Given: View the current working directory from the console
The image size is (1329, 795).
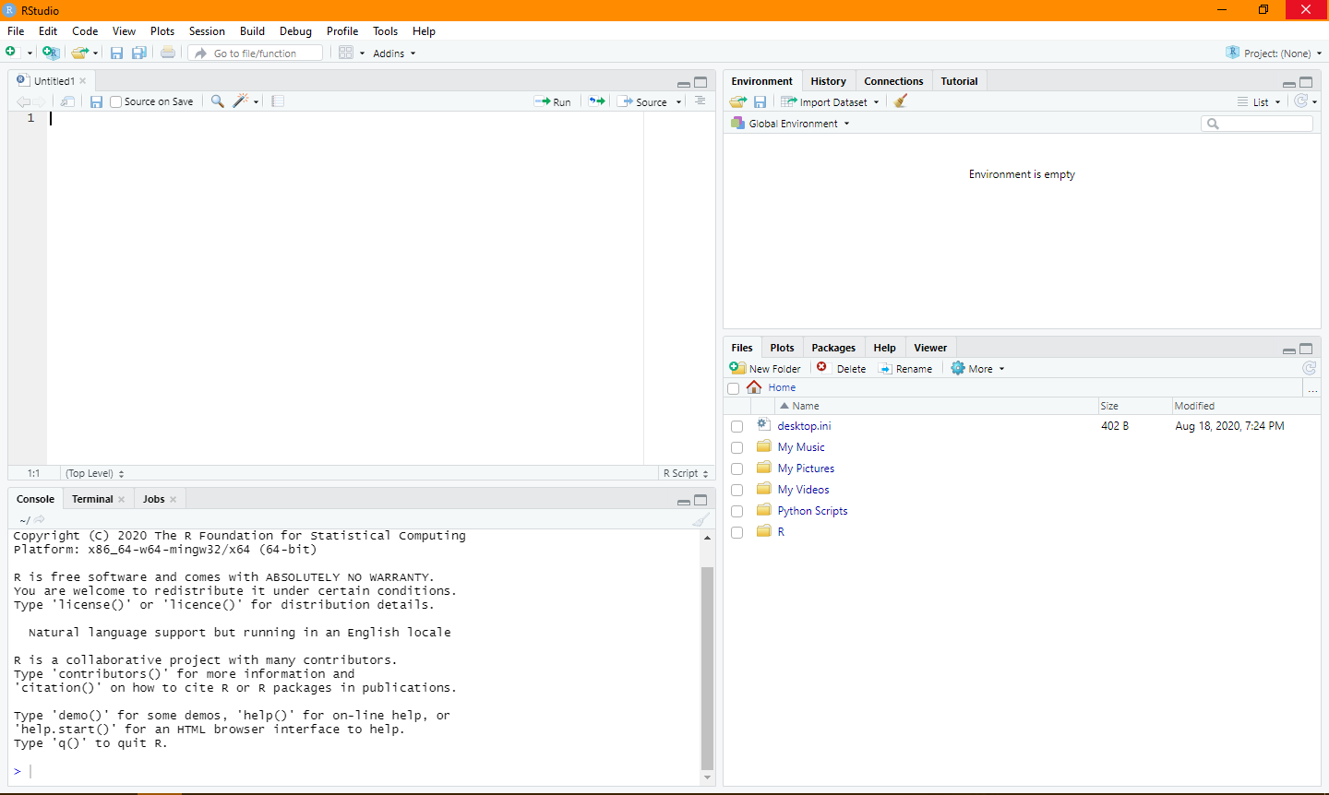Looking at the screenshot, I should point(39,519).
